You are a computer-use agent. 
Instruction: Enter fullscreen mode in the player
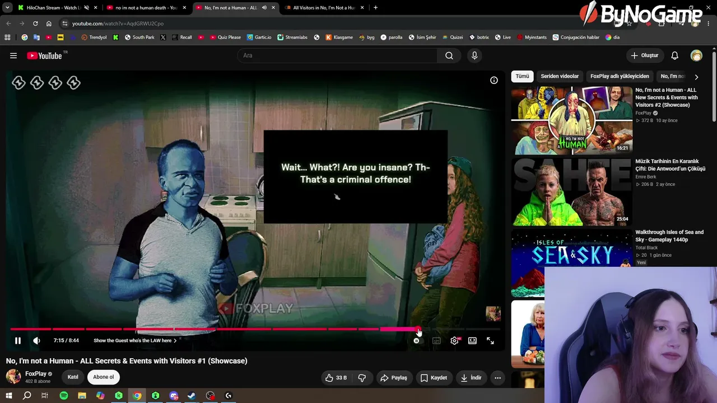click(x=490, y=340)
